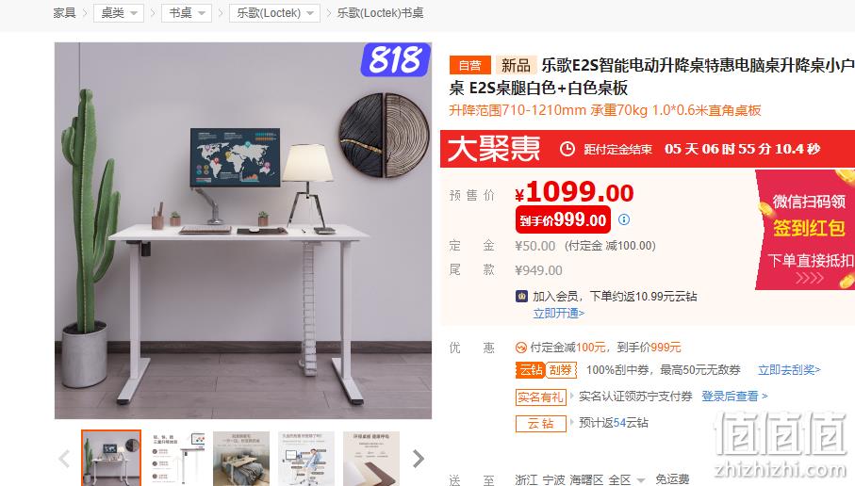The height and width of the screenshot is (486, 855).
Task: Click the 微信扫码领签到红包 banner
Action: 805,230
